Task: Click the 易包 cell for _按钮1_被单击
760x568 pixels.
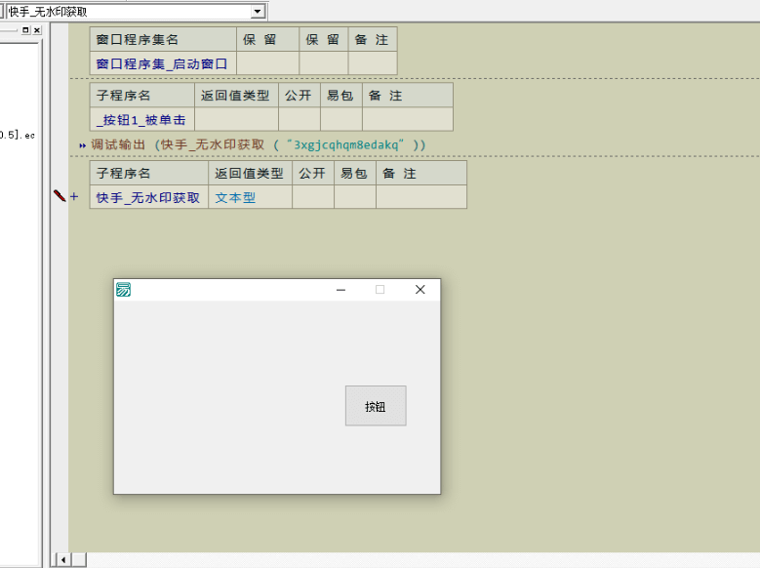Action: (340, 120)
